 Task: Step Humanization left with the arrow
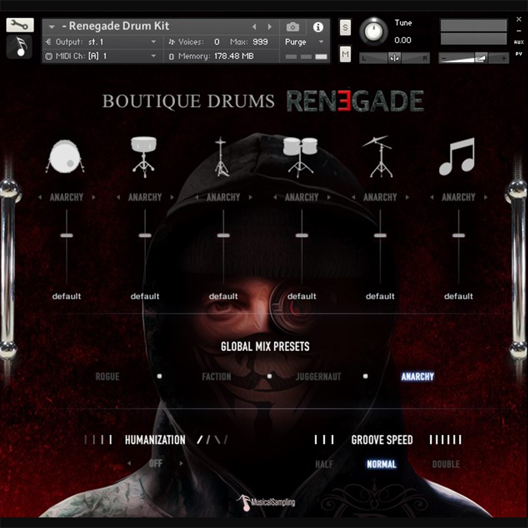coord(129,463)
